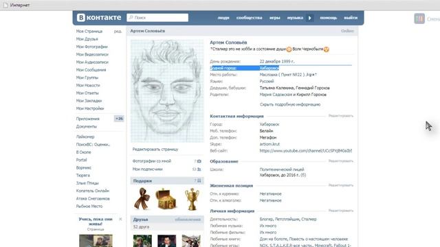Click Мария Садовская in parents row
Screen dimensions: 440x247
coord(276,95)
